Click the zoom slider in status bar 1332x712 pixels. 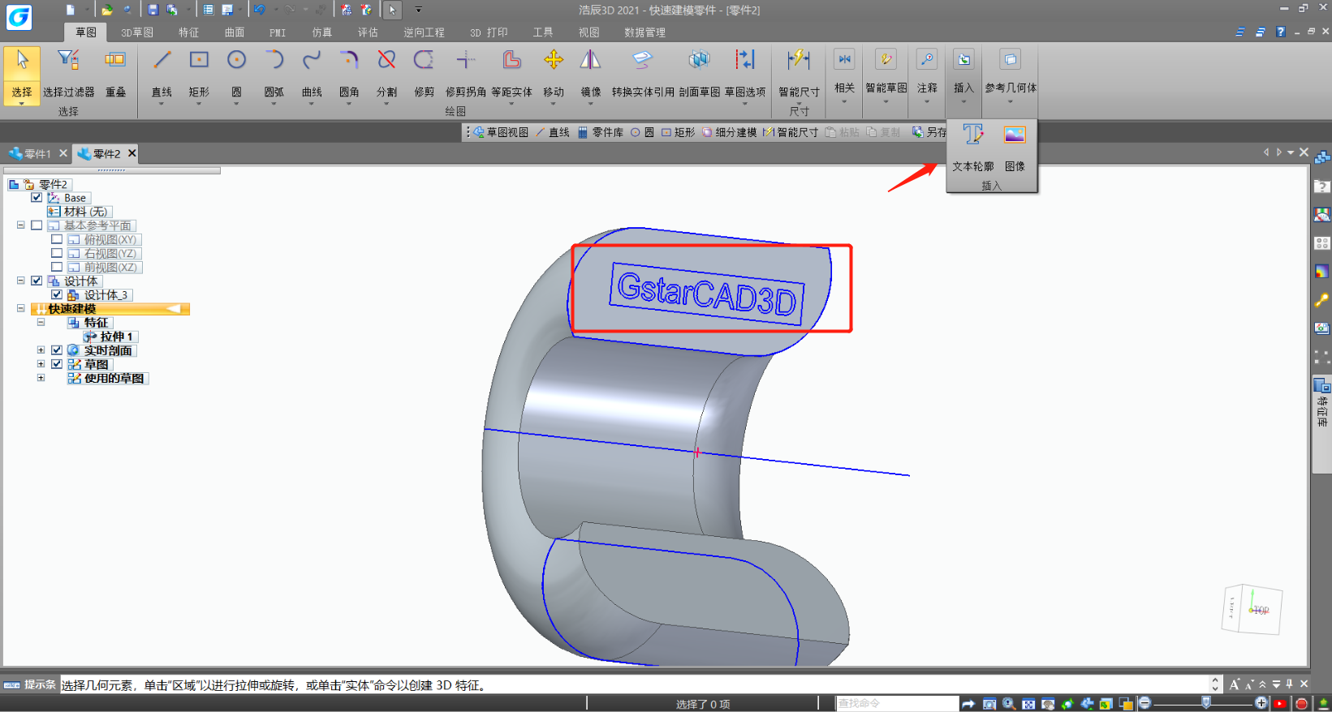(1205, 703)
